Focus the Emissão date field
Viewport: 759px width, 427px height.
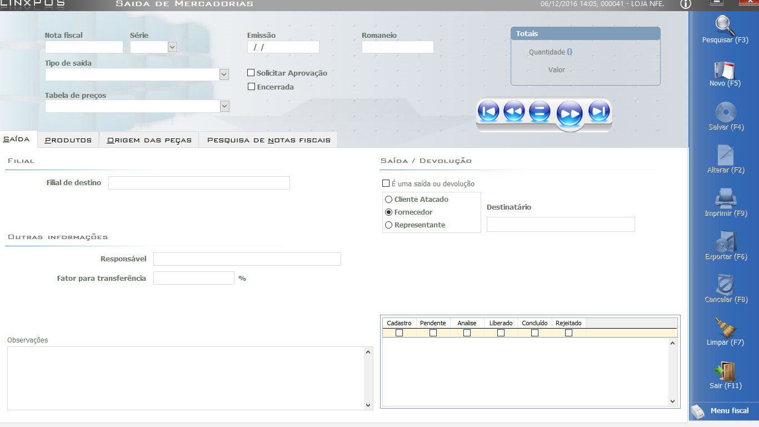283,47
